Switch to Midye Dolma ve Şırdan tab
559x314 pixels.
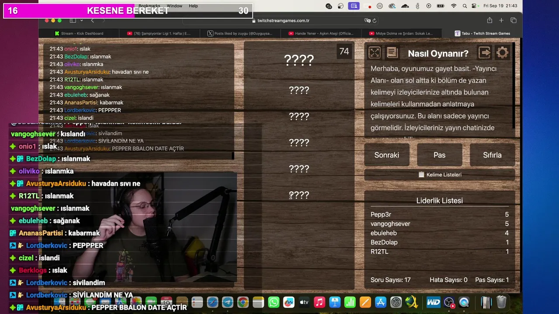[x=401, y=33]
